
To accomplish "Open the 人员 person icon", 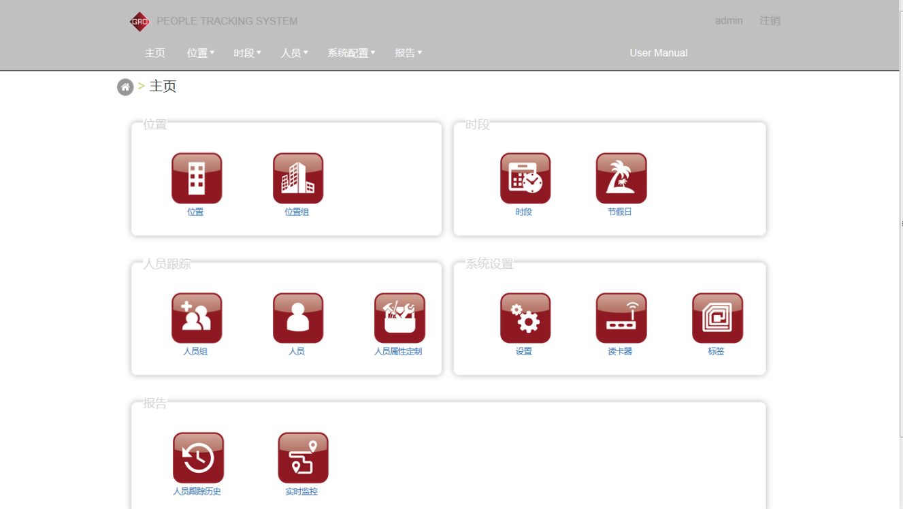I will click(298, 318).
